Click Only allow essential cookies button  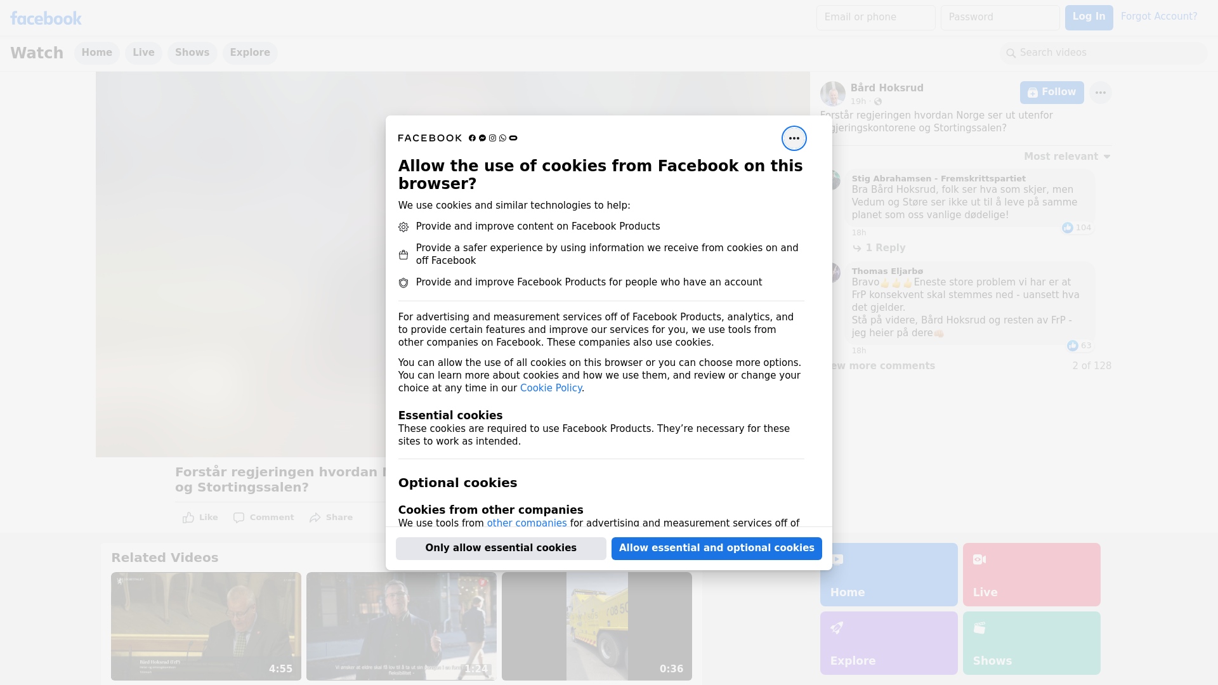(x=501, y=548)
